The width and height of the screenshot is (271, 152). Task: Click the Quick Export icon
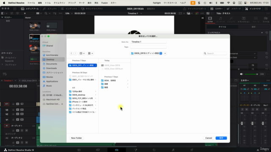click(185, 8)
